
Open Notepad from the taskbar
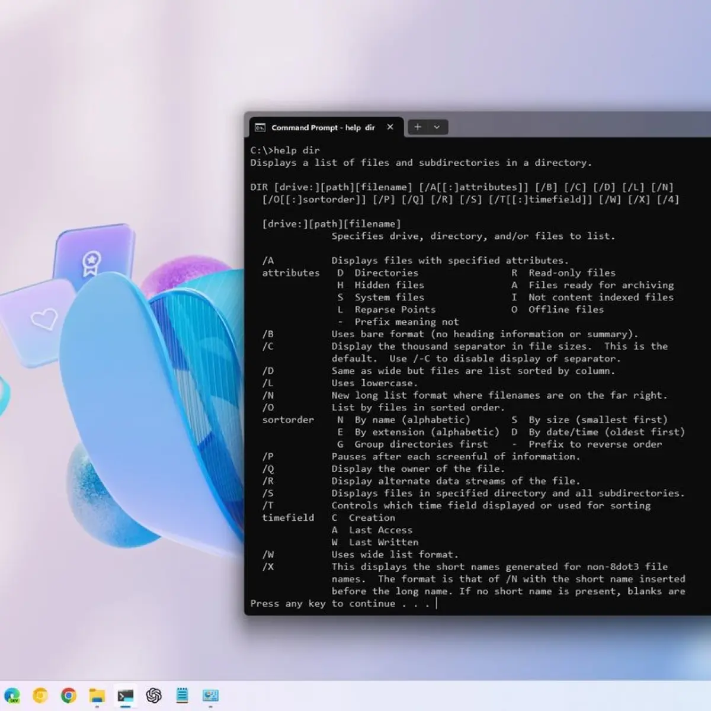point(182,695)
